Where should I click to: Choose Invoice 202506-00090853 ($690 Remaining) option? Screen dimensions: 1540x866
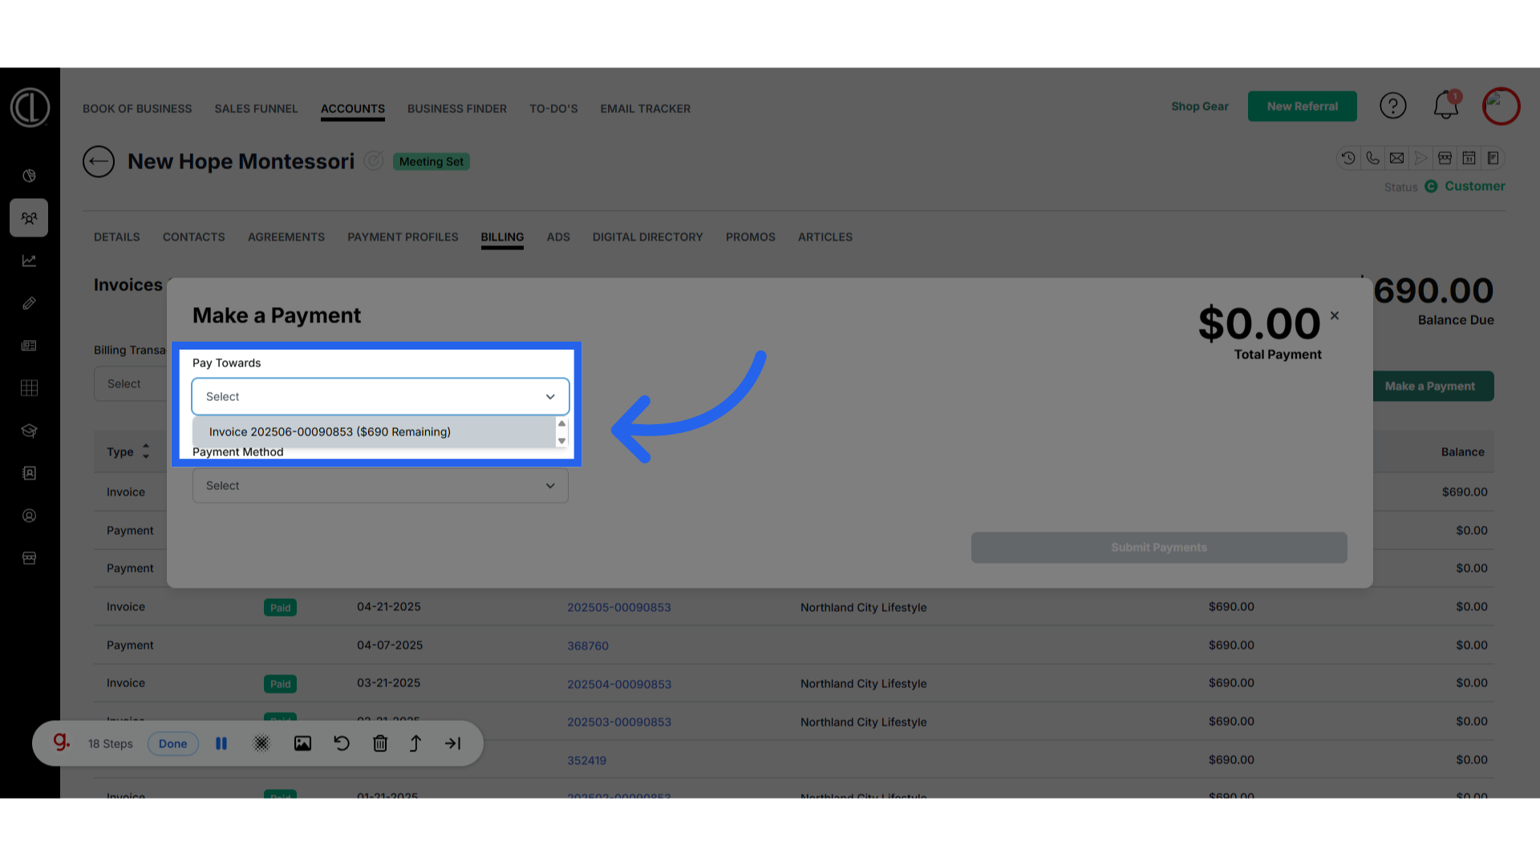click(x=374, y=431)
